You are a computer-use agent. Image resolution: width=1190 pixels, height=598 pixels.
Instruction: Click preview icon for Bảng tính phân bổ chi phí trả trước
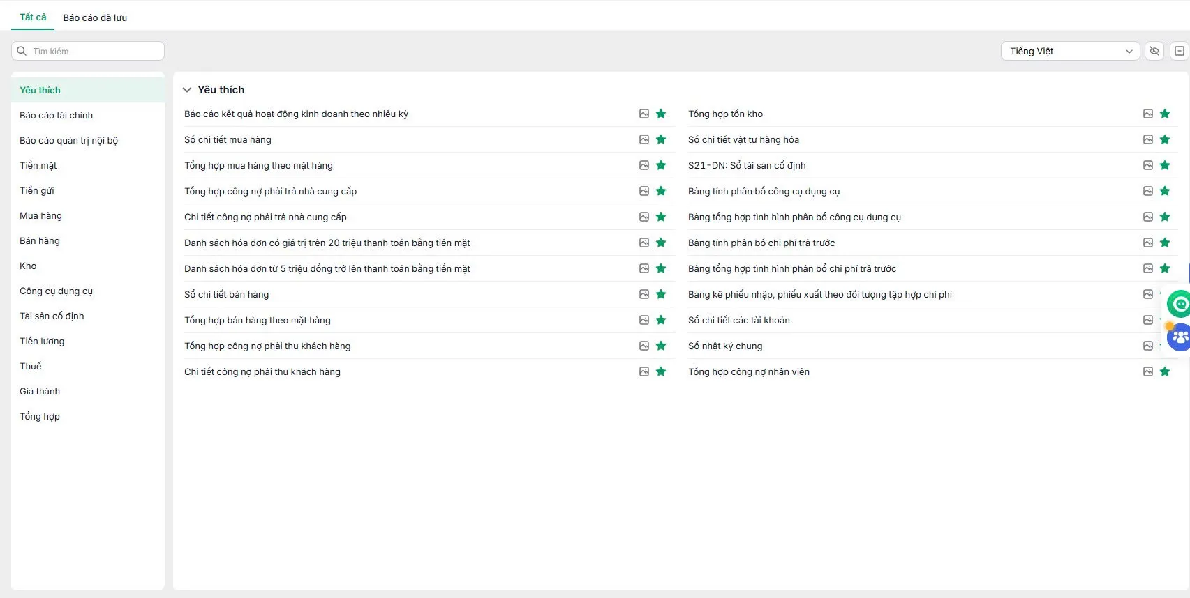tap(1148, 243)
